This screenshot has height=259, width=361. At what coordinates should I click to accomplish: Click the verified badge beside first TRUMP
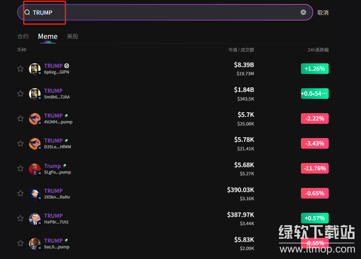(x=67, y=66)
